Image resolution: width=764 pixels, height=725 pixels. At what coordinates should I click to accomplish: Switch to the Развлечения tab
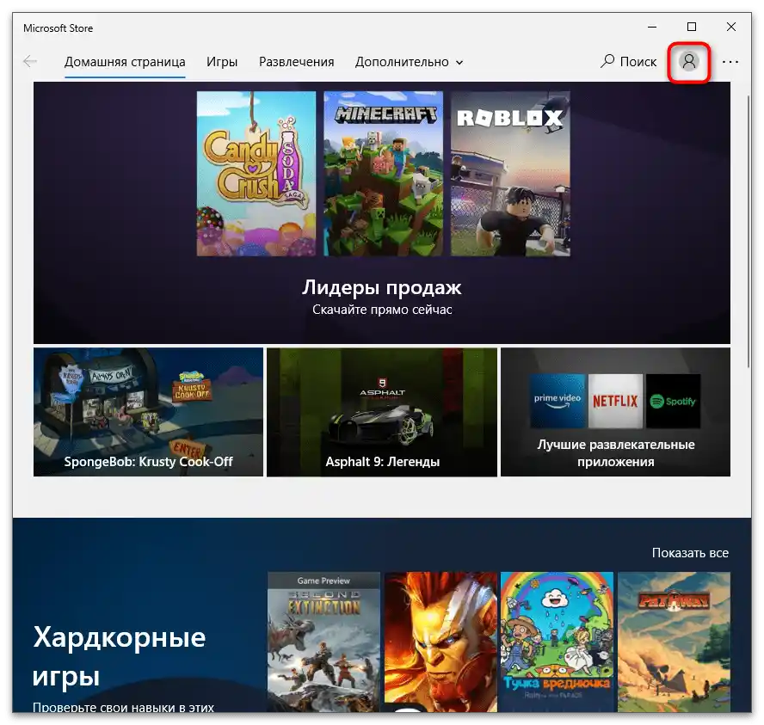pos(296,62)
